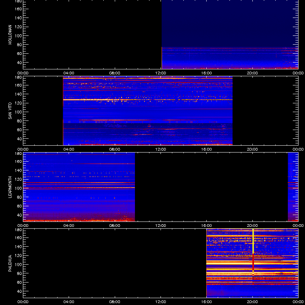Screen dimensions: 305x305
Task: Click the 08:00 tick label under the PALEHUA panel
Action: click(x=115, y=302)
